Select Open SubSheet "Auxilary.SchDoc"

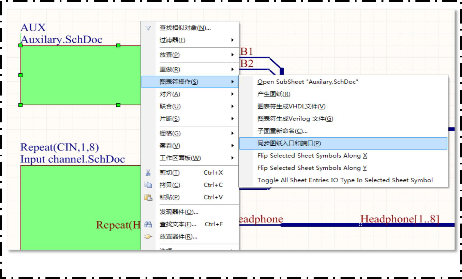(x=307, y=82)
